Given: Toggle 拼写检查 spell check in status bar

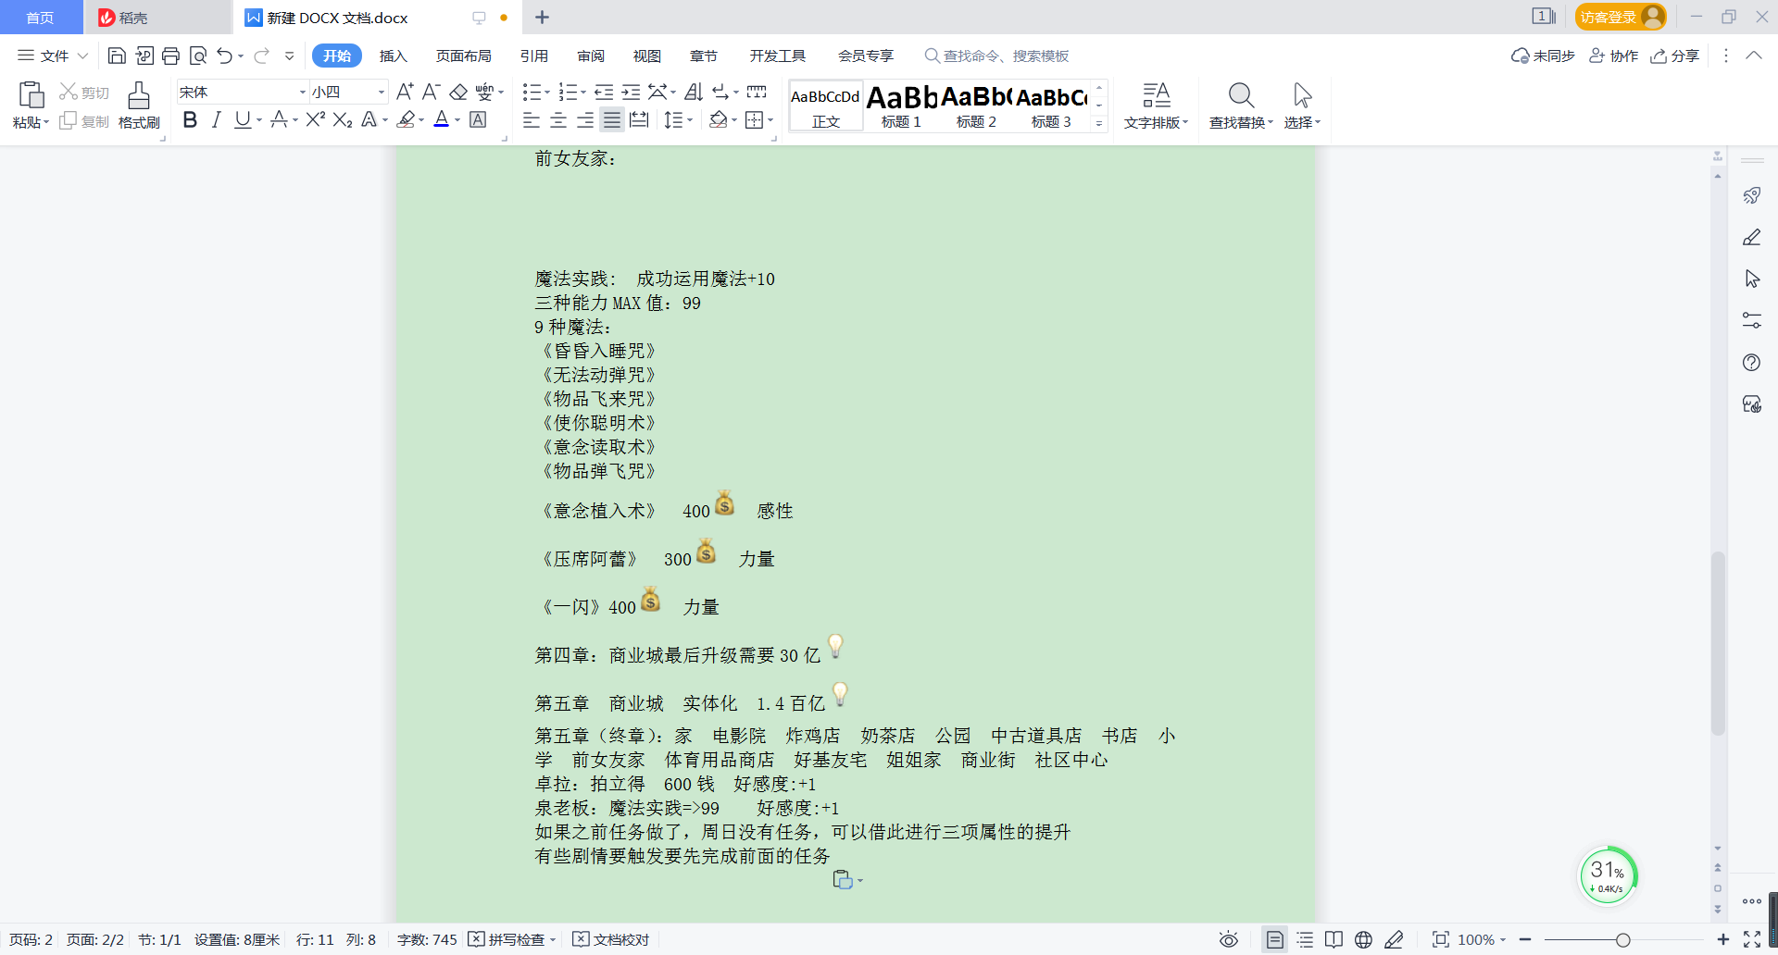Looking at the screenshot, I should click(x=511, y=940).
